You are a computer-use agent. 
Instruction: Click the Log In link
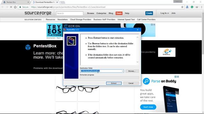pyautogui.click(x=164, y=13)
